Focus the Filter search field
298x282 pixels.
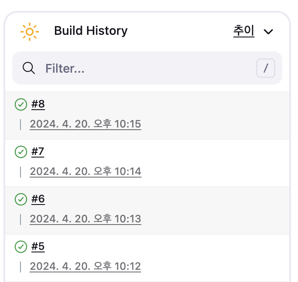tap(144, 68)
